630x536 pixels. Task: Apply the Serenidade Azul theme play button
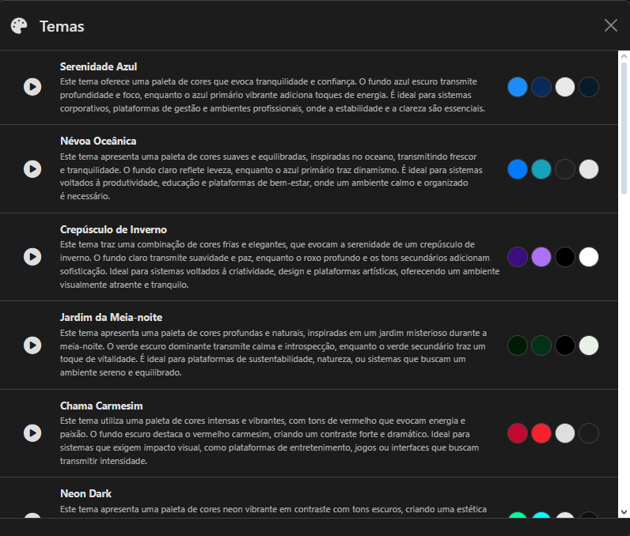(x=32, y=87)
